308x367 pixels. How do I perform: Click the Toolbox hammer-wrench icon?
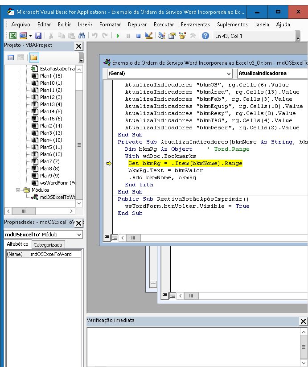click(193, 36)
